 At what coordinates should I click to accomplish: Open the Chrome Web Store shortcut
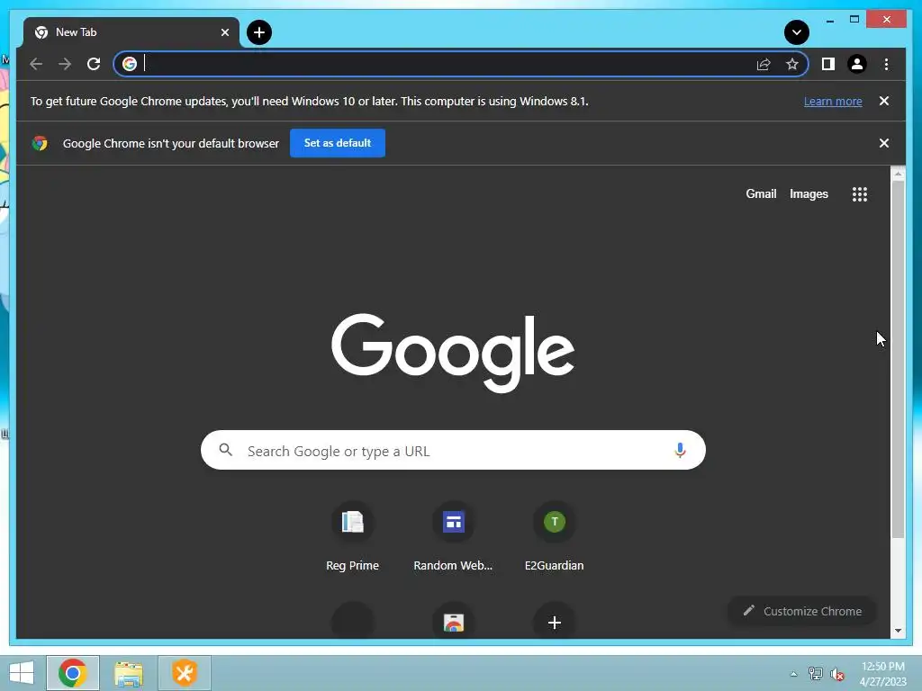coord(454,623)
